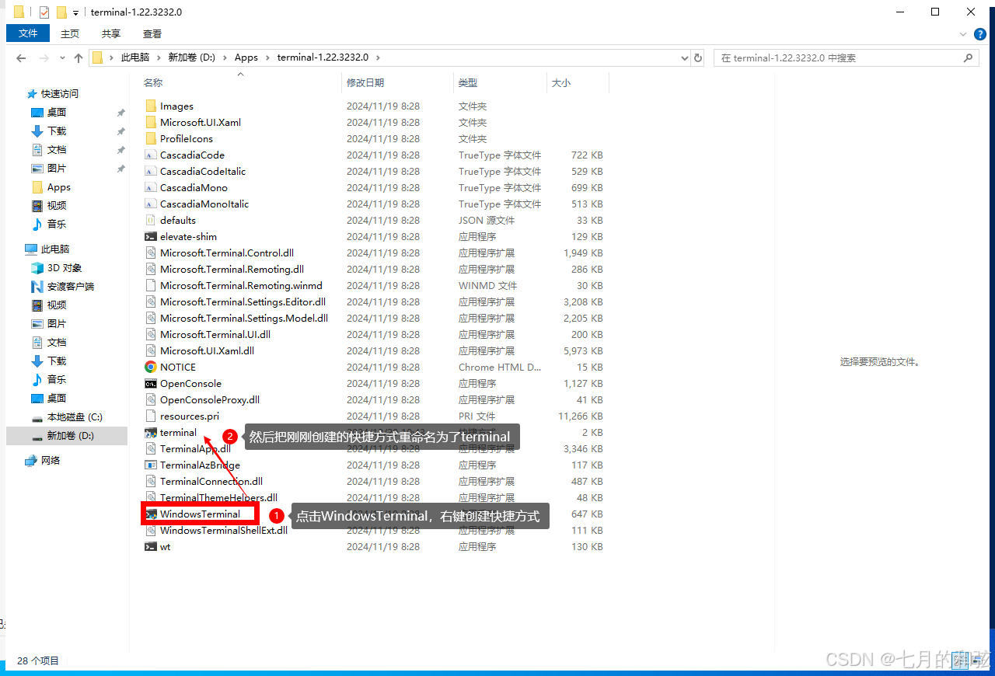Select the Microsoft.UI.Xaml folder icon
Screen dimensions: 995x676
151,123
